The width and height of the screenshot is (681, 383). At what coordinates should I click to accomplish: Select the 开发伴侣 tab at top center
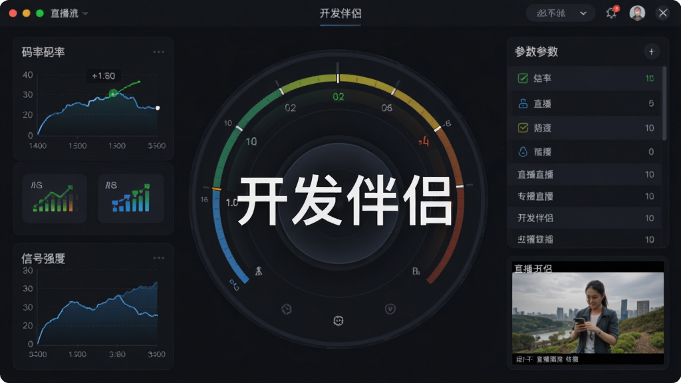point(340,13)
